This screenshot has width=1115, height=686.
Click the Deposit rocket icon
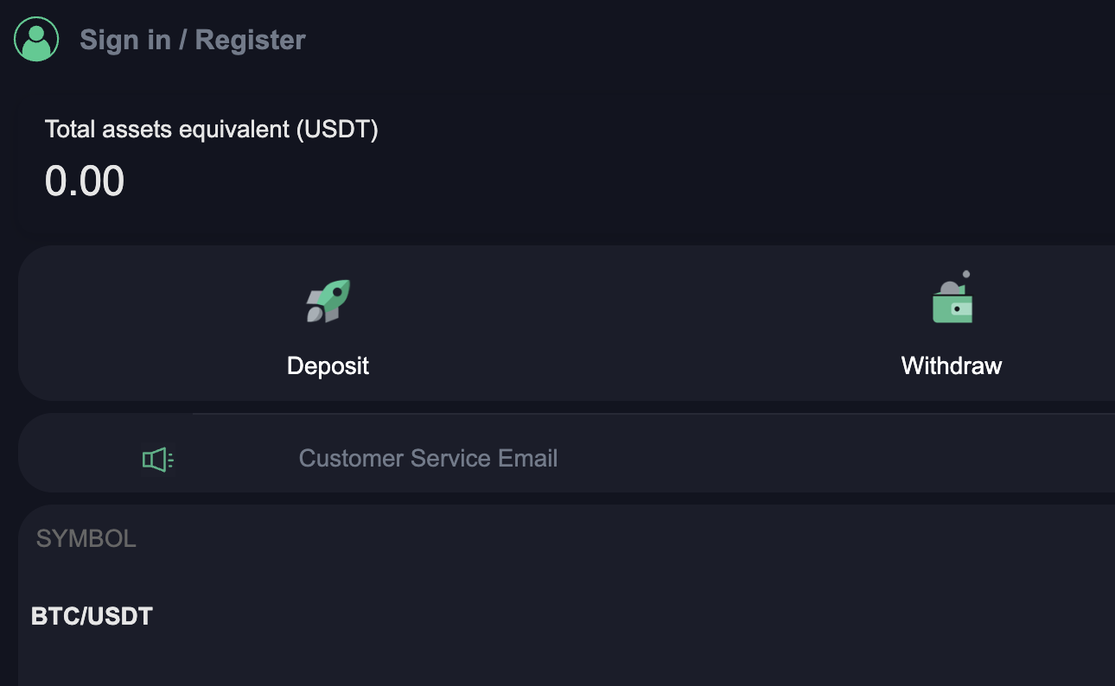click(328, 301)
